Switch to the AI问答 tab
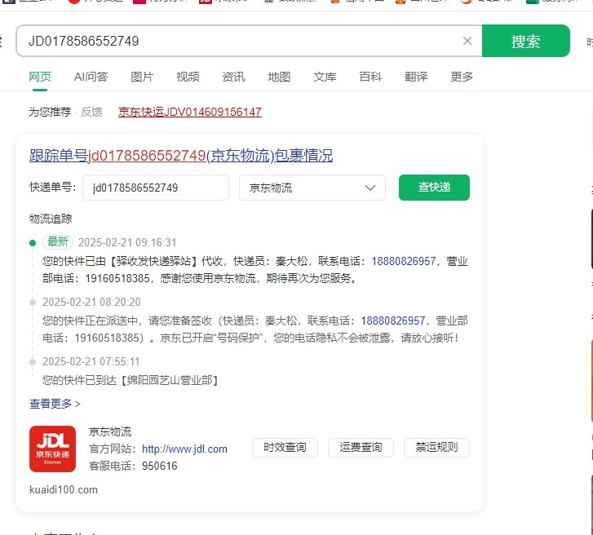The height and width of the screenshot is (535, 593). 91,77
